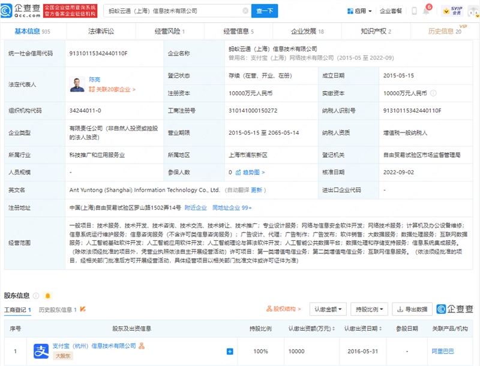
Task: Click legal representative photo thumbnail
Action: (x=77, y=84)
